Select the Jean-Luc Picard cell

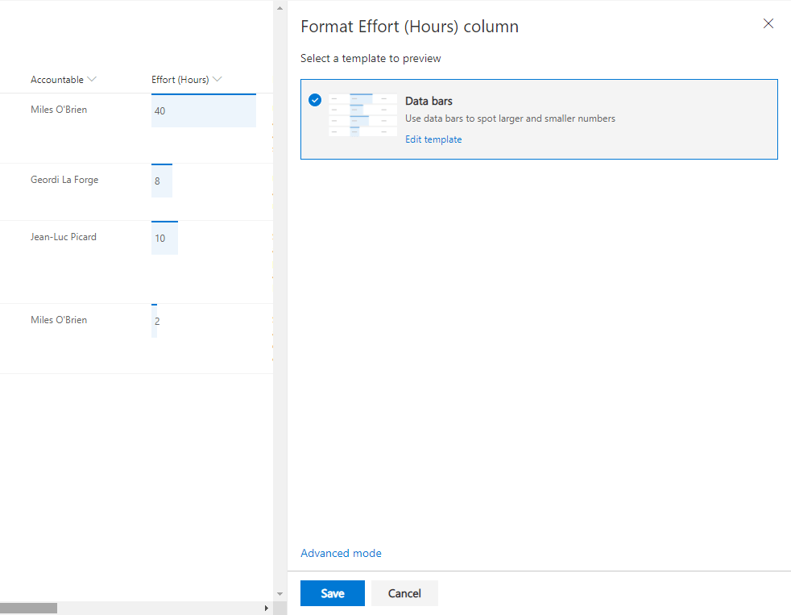(64, 237)
